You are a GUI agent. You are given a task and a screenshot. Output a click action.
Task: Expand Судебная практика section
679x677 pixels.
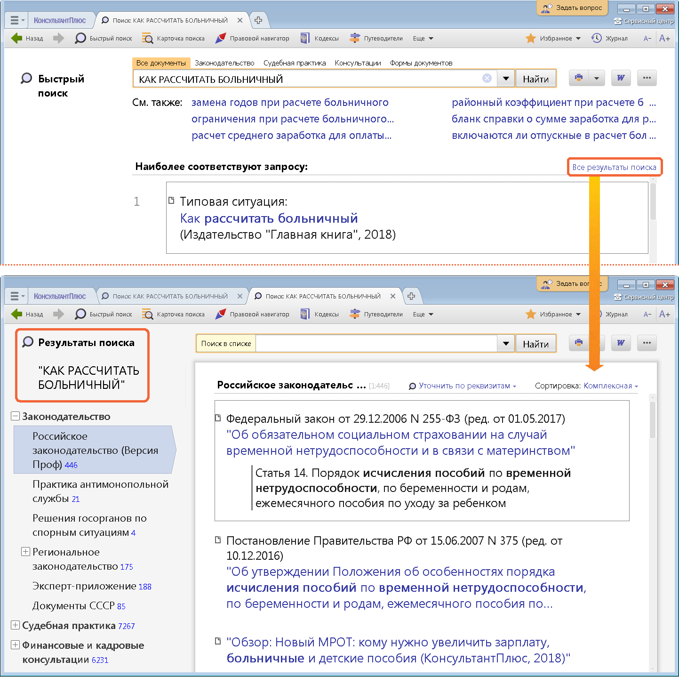tap(15, 625)
